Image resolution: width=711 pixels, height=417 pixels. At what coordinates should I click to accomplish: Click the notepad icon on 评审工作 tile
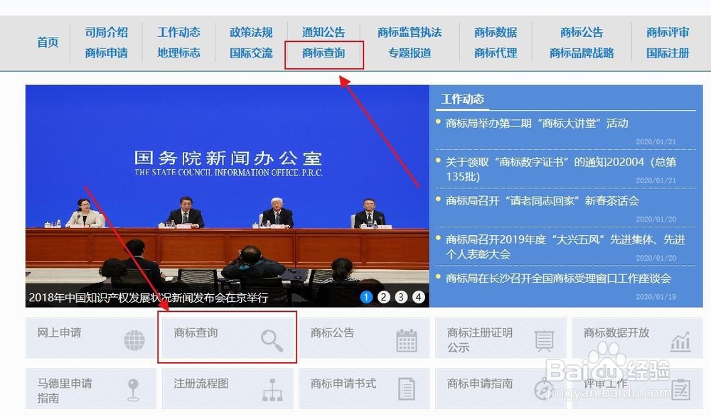[x=681, y=389]
